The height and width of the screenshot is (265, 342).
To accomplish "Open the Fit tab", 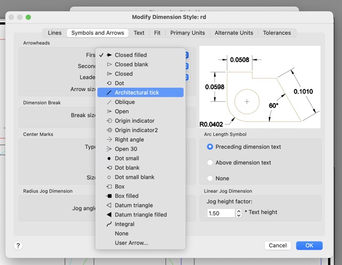I will [x=157, y=33].
